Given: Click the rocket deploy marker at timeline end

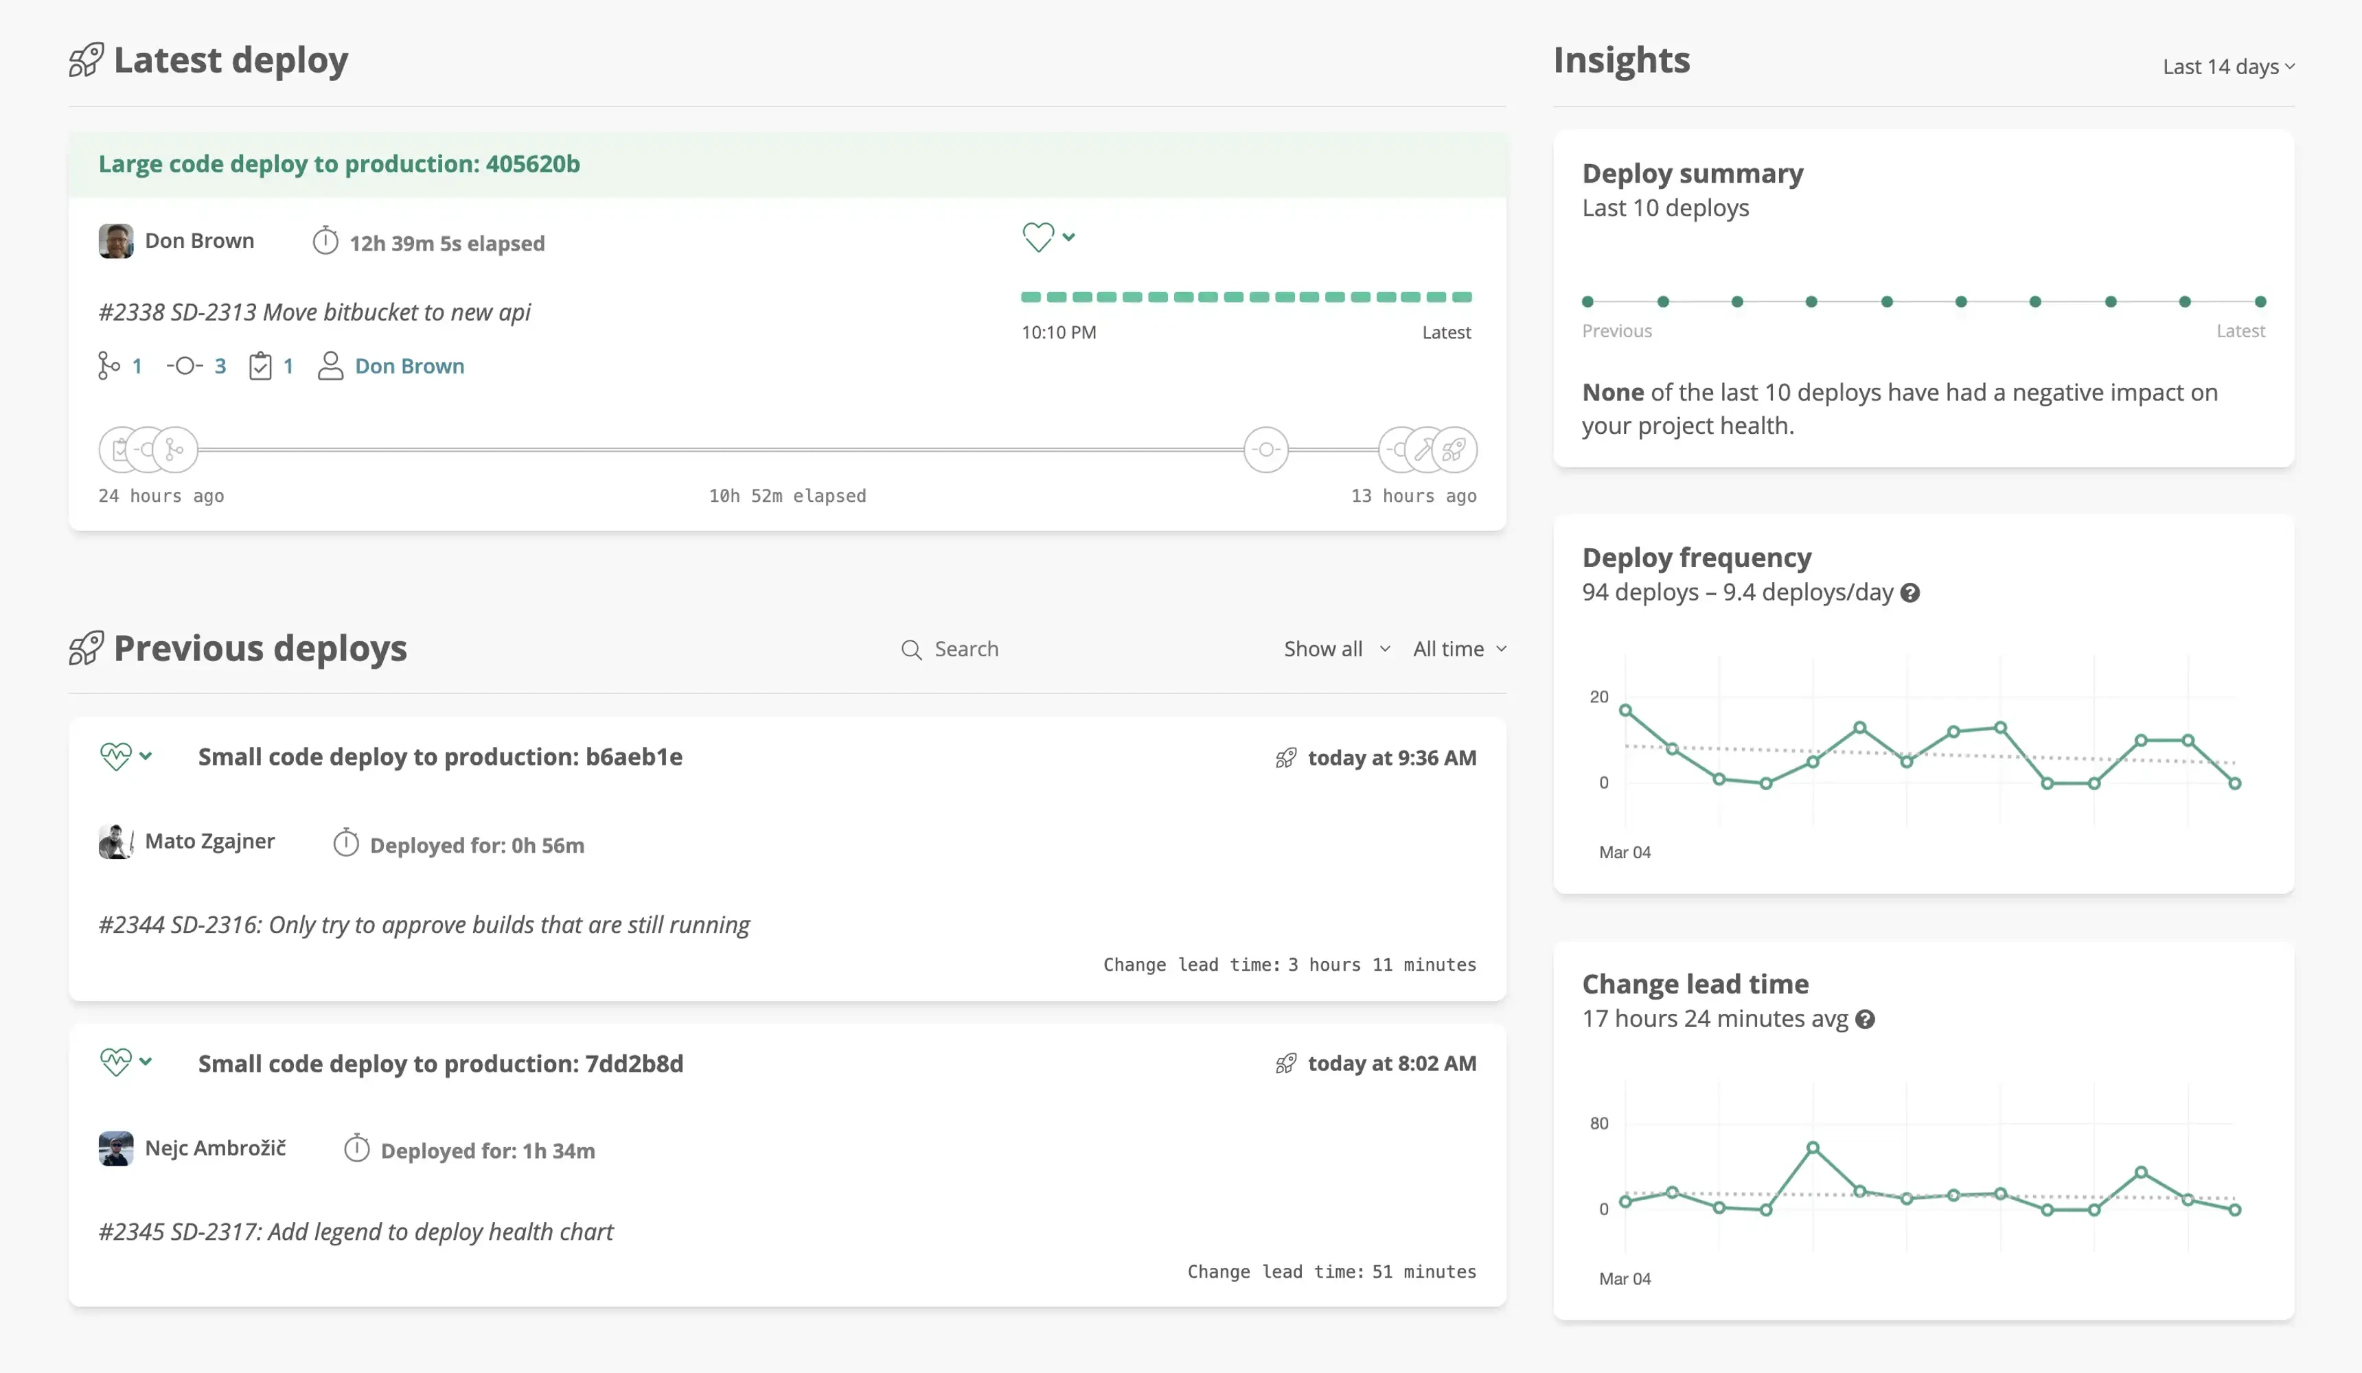Looking at the screenshot, I should pyautogui.click(x=1455, y=450).
